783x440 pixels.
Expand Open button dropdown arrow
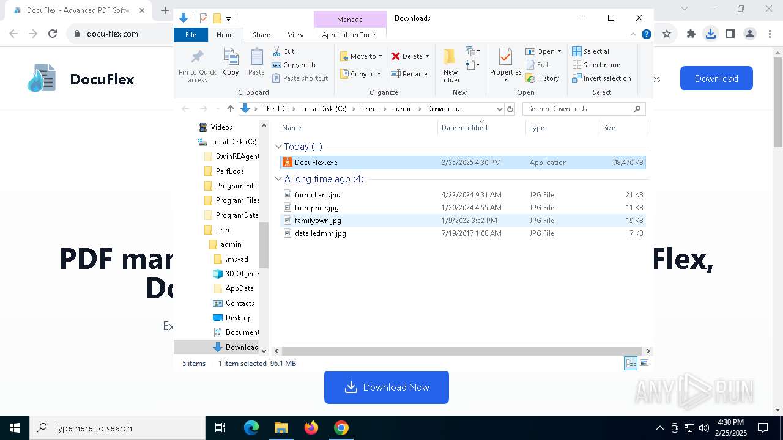(559, 51)
